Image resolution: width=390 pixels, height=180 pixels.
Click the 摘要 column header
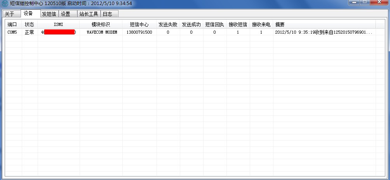tap(324, 24)
